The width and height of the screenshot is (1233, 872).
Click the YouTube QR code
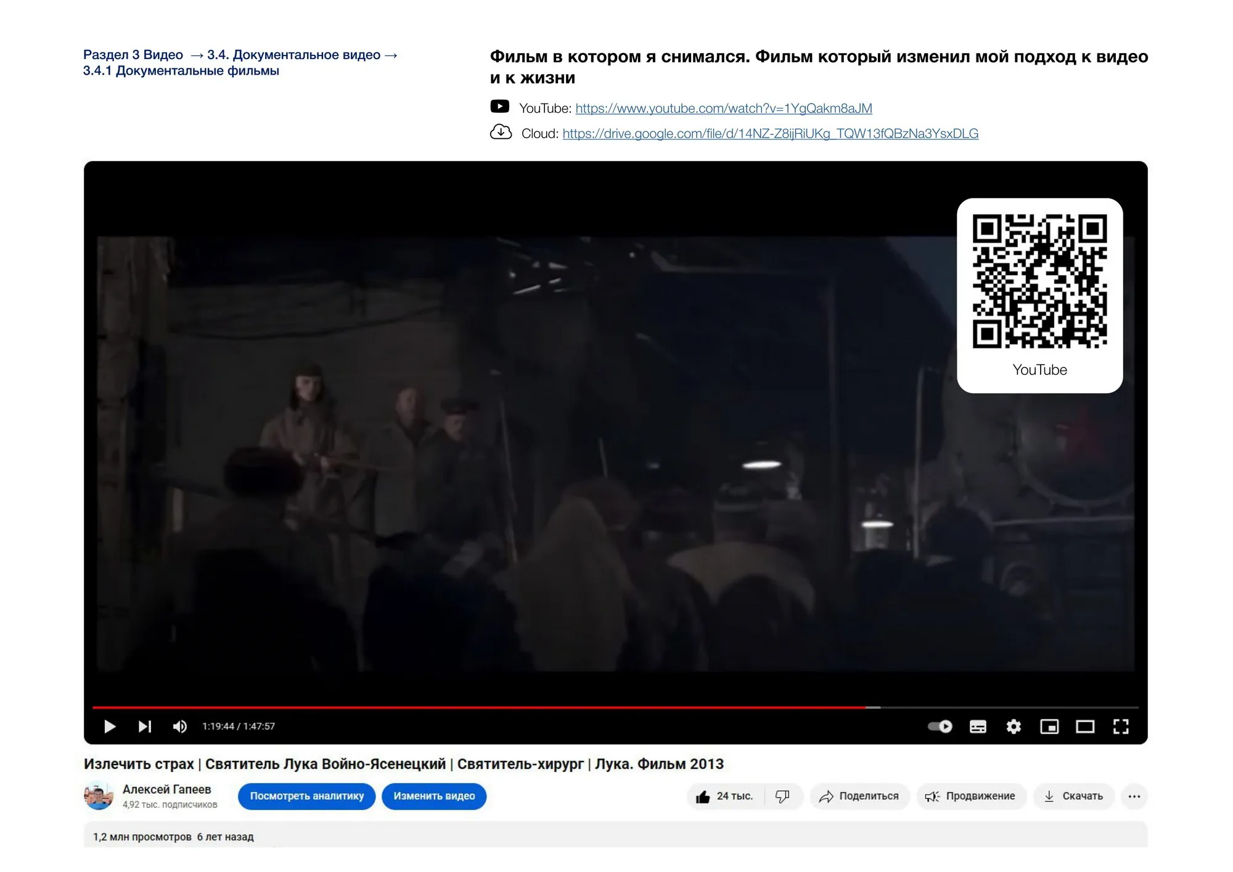(x=1039, y=281)
